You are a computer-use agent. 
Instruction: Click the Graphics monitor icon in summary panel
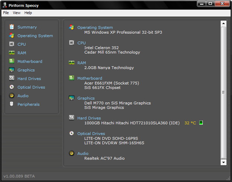(72, 98)
